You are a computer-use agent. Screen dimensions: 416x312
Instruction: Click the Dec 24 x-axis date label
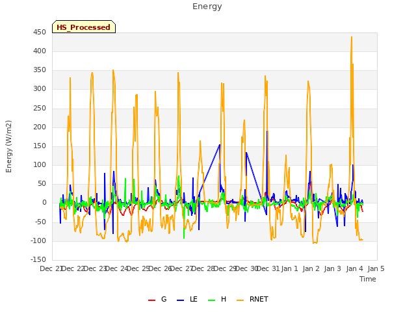[116, 268]
